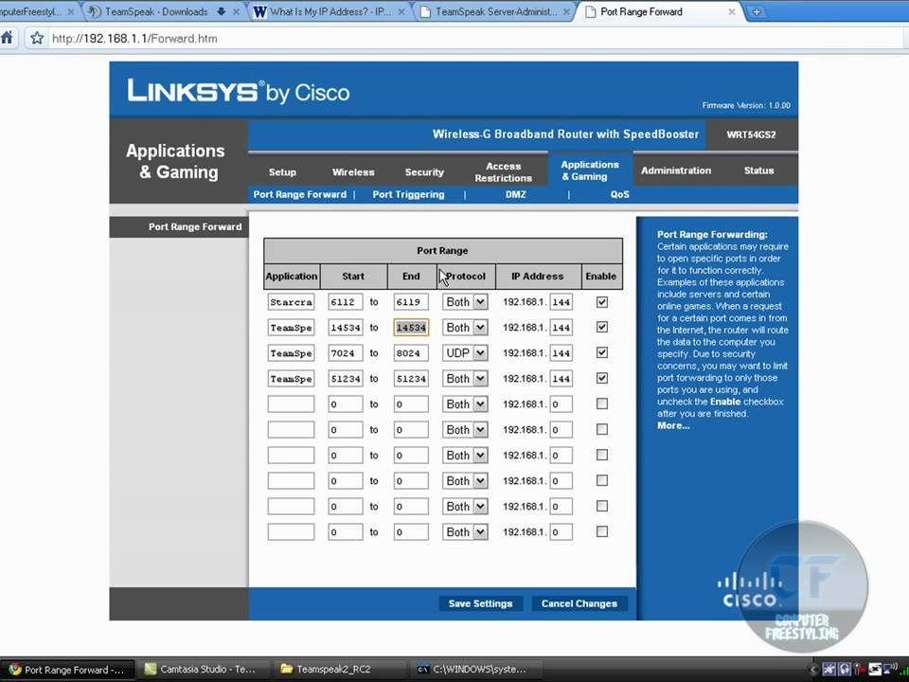Viewport: 909px width, 682px height.
Task: Open protocol dropdown on seventh port row
Action: [x=465, y=455]
